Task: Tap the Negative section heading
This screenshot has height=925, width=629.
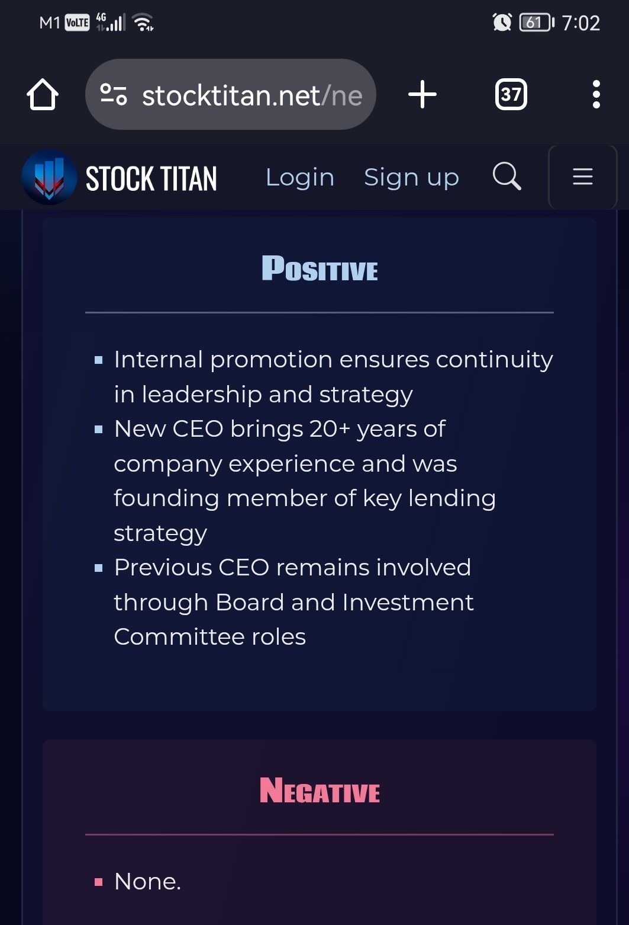Action: point(320,790)
